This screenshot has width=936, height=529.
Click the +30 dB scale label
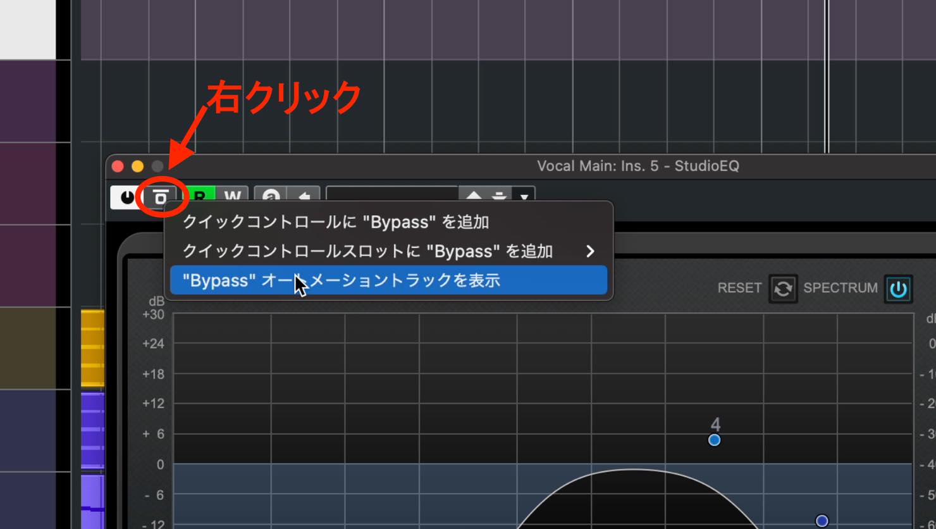[x=153, y=314]
